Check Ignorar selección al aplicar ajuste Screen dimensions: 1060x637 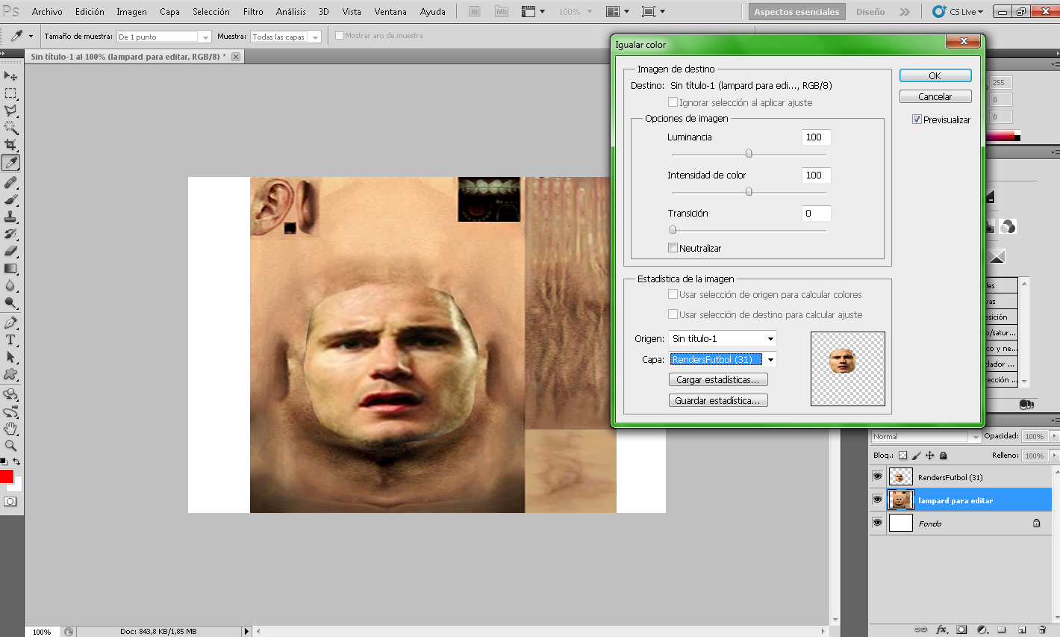[x=673, y=102]
